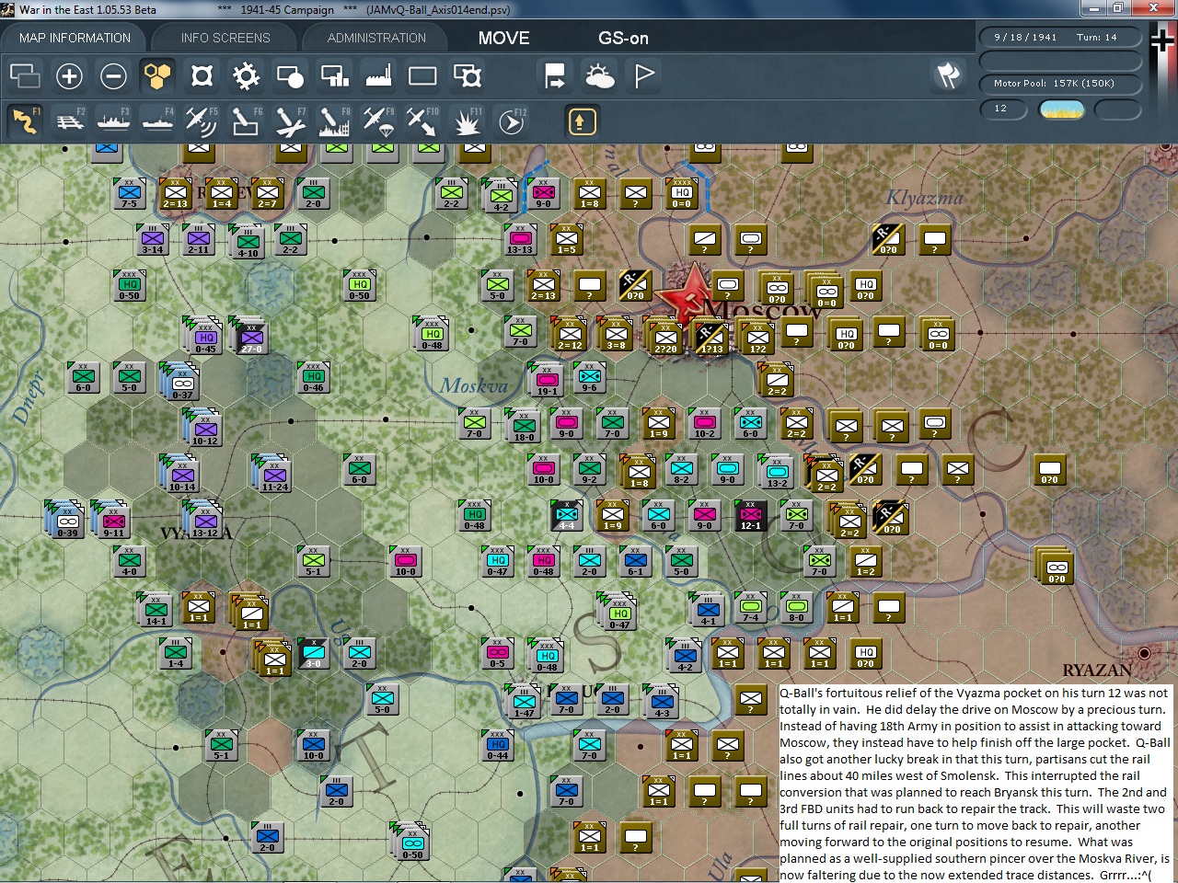Screen dimensions: 1178x883
Task: Click the gear icon in the toolbar
Action: point(246,75)
